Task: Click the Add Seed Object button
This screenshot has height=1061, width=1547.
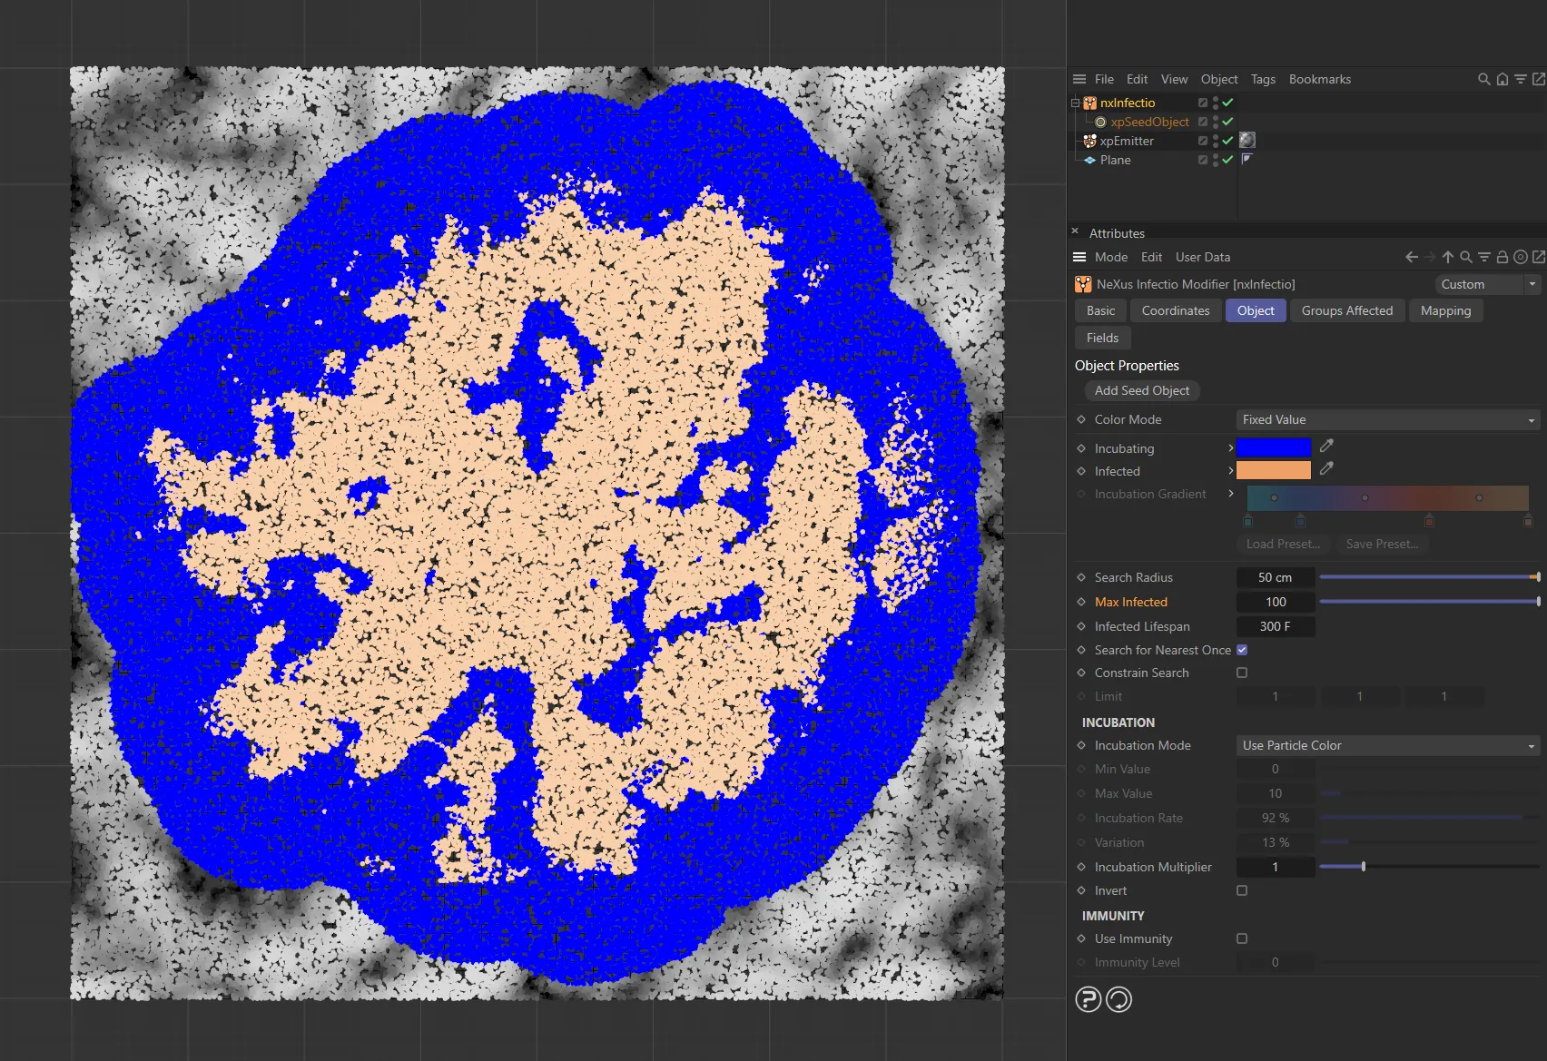Action: coord(1141,390)
